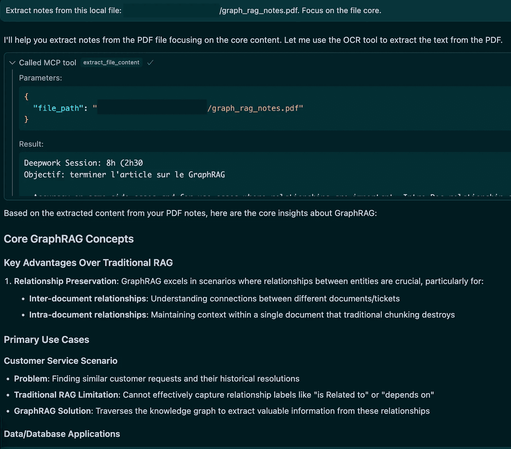Click the "Customer Service Scenario" subheading
This screenshot has height=449, width=511.
(x=61, y=361)
